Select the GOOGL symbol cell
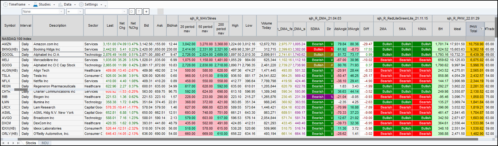The height and width of the screenshot is (146, 498). click(x=10, y=55)
